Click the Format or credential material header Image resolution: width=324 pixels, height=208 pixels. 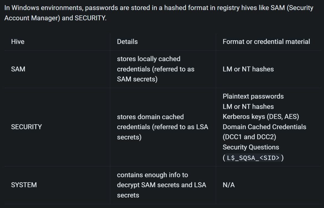pos(266,42)
